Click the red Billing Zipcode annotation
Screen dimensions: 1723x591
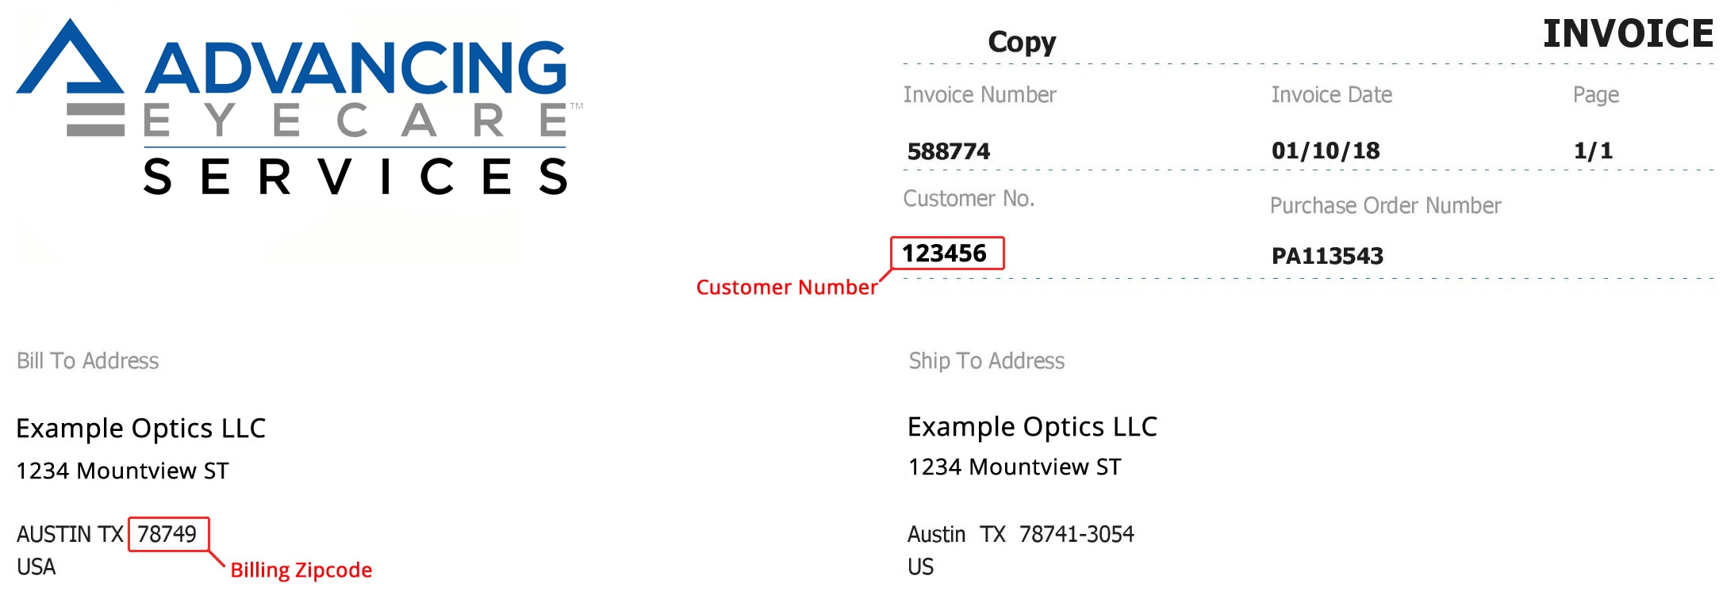point(301,570)
